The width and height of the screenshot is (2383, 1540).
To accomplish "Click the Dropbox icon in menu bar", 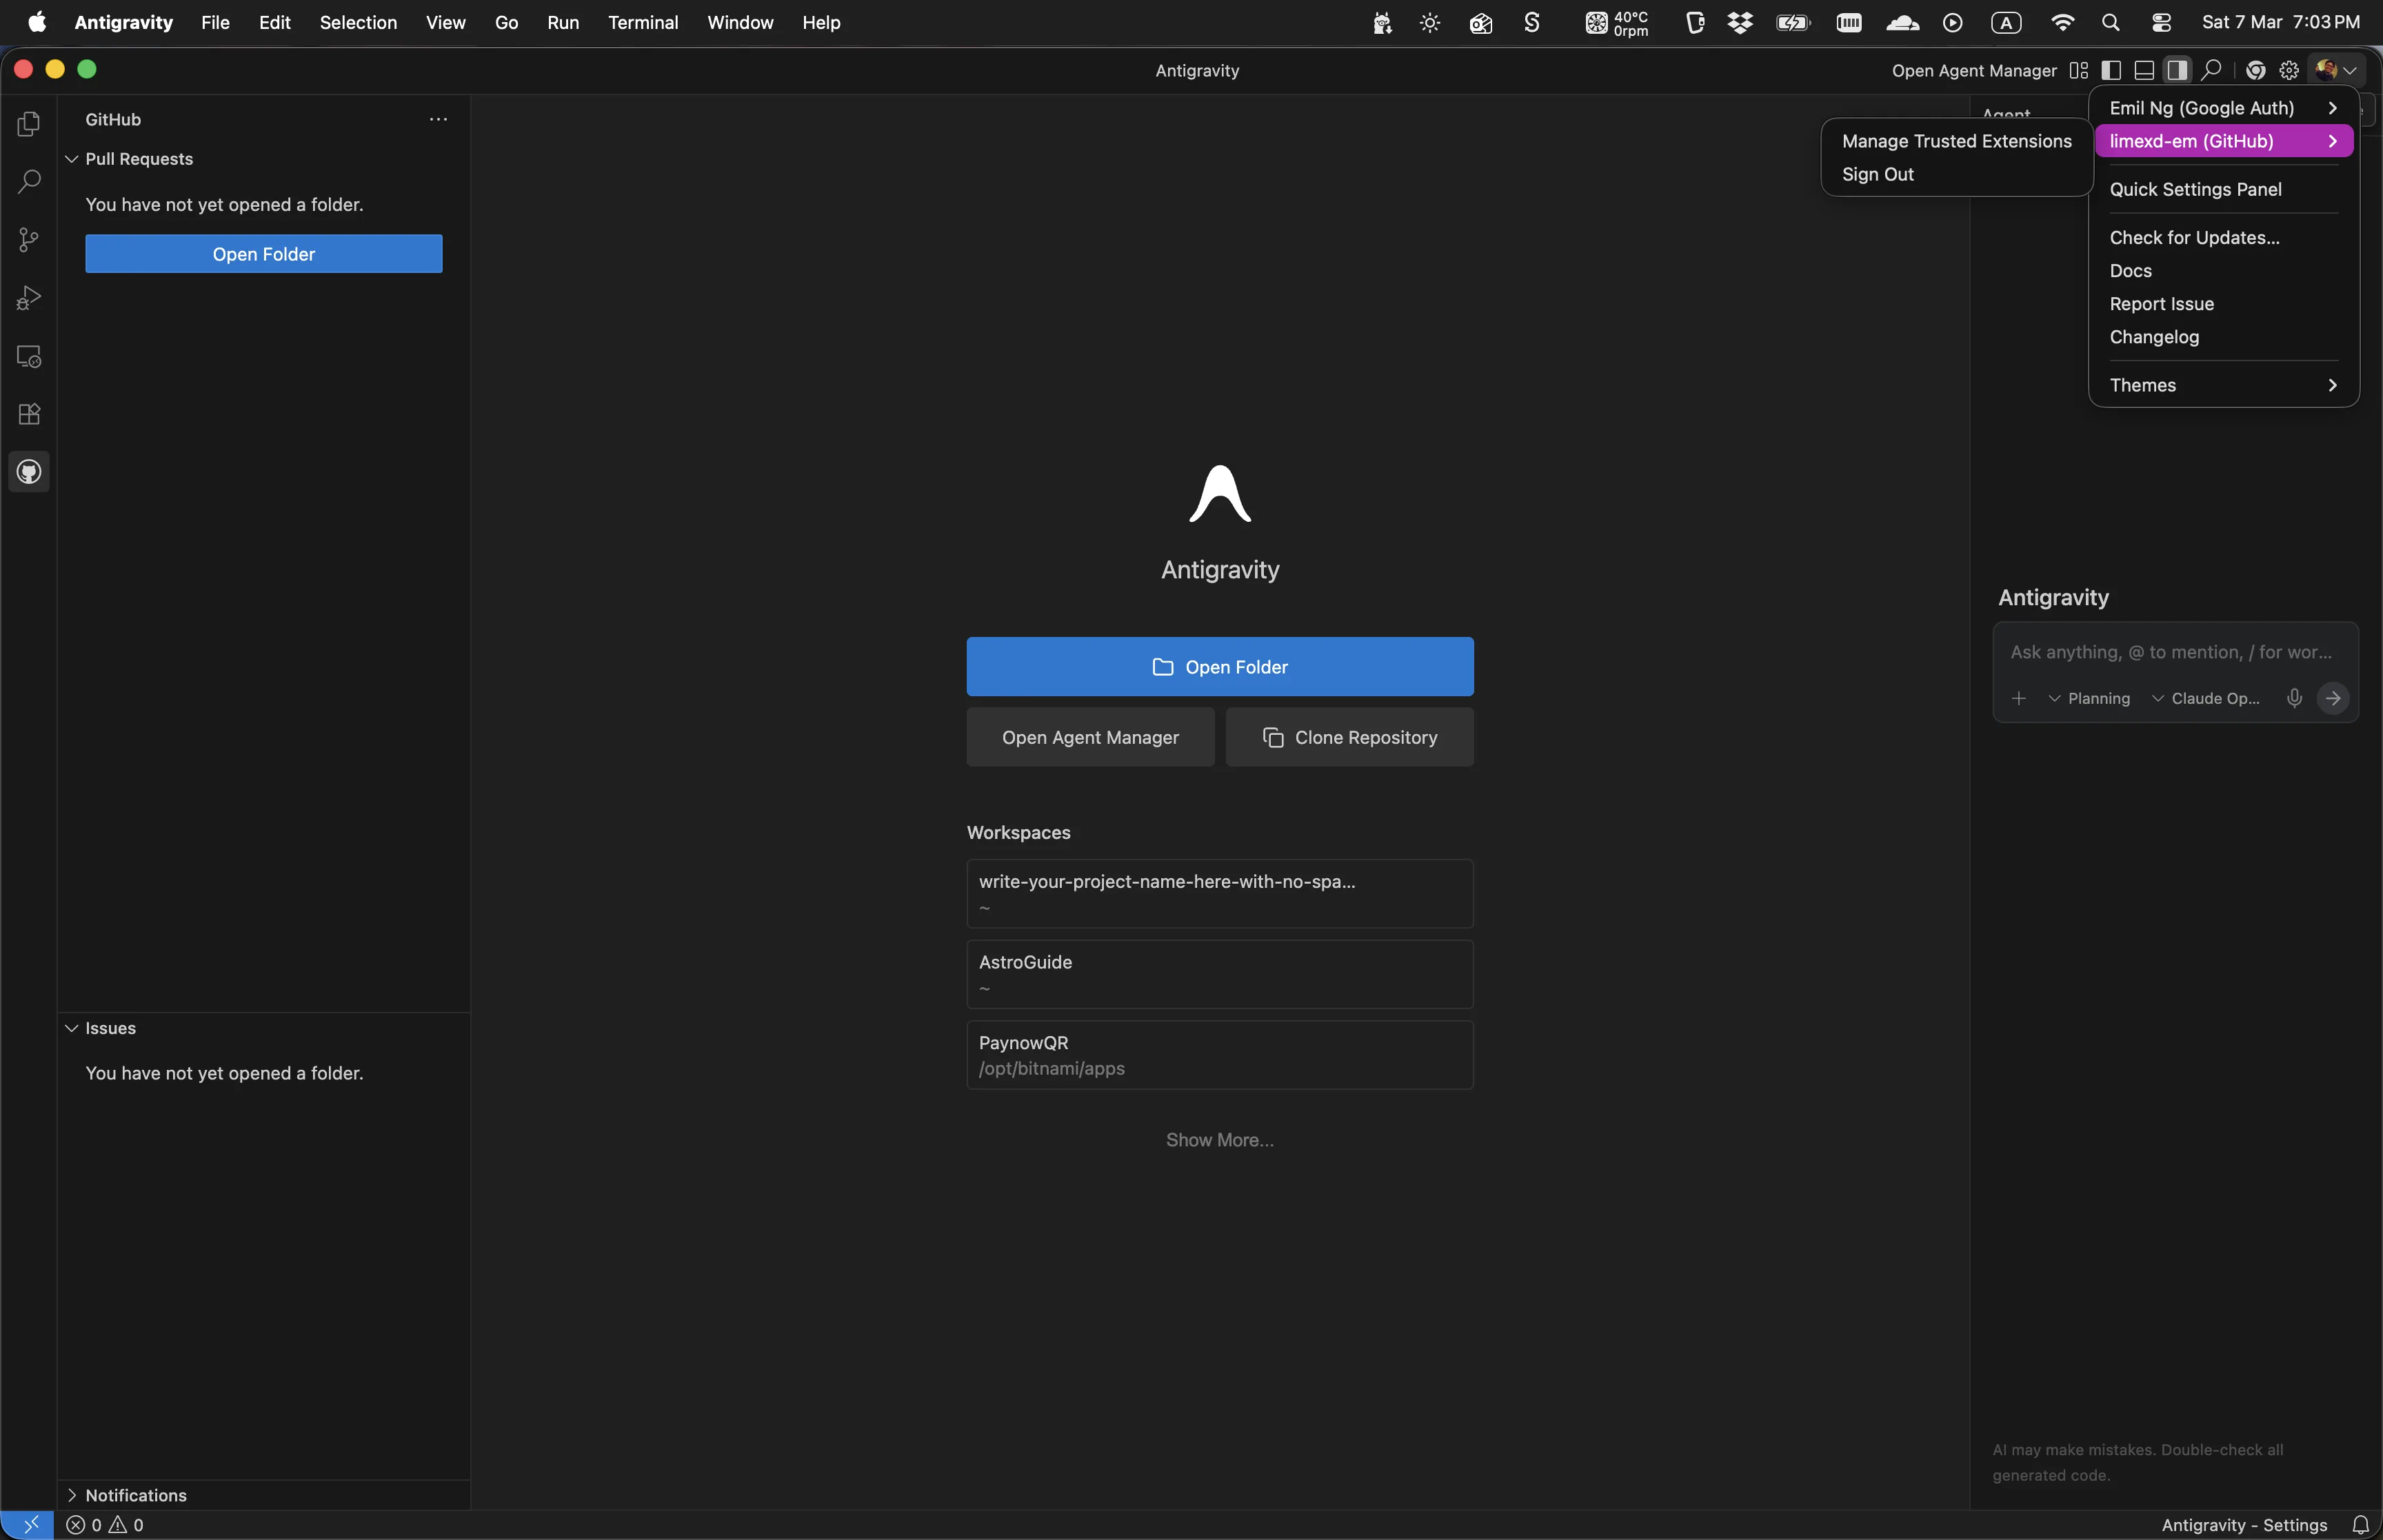I will pyautogui.click(x=1740, y=22).
